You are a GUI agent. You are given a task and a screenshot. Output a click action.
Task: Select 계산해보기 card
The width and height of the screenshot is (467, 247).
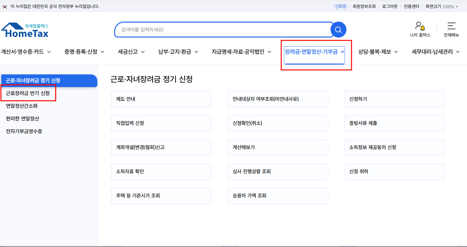tap(277, 147)
